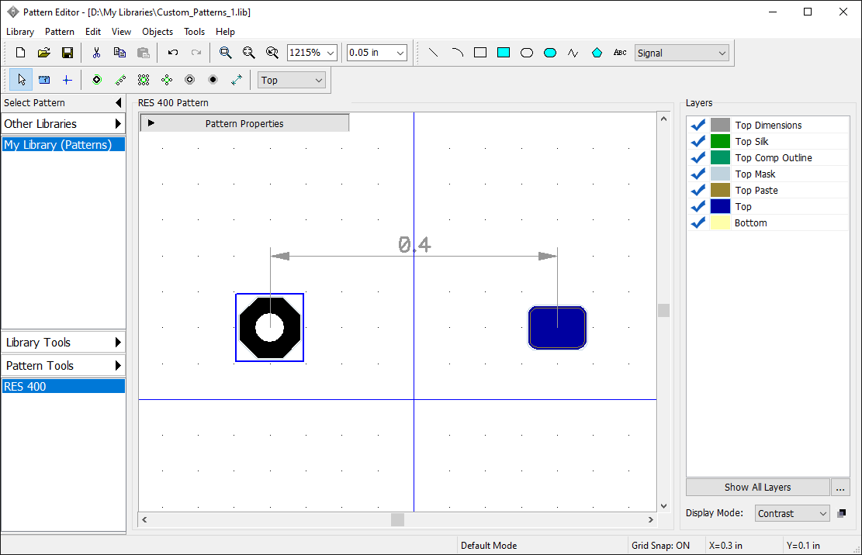Open the Objects menu
Screen dimensions: 862x555
(158, 32)
